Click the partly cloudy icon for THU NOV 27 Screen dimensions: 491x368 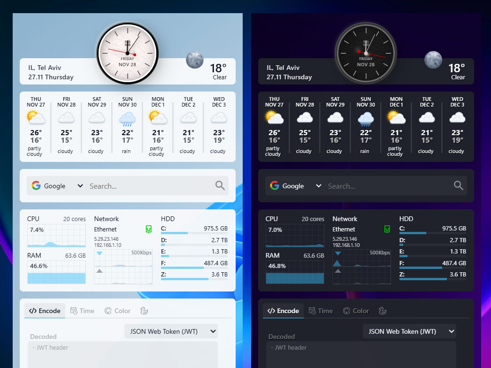(35, 116)
